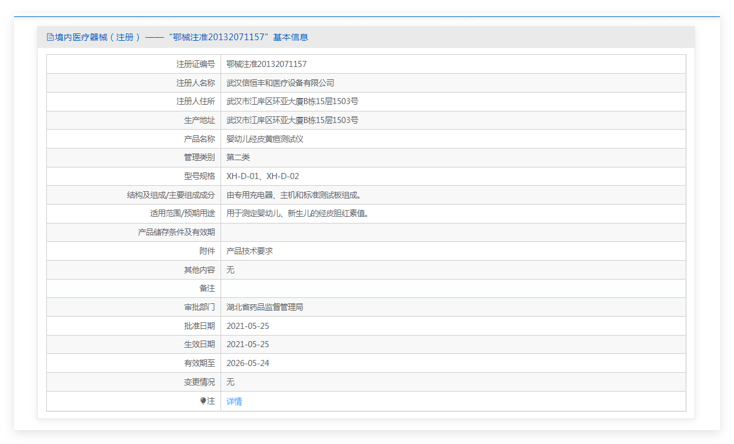Open the 详情 link in the note row

234,401
